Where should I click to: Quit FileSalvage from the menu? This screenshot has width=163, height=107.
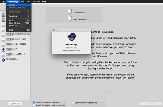point(19,30)
